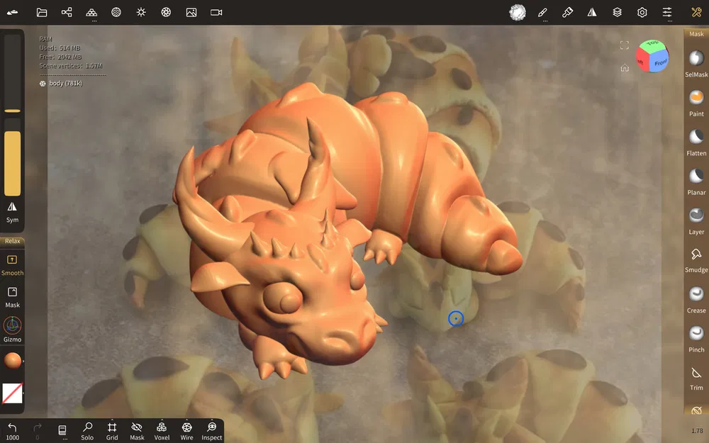Open the Scene graph icon in top toolbar
The height and width of the screenshot is (443, 709).
(67, 12)
